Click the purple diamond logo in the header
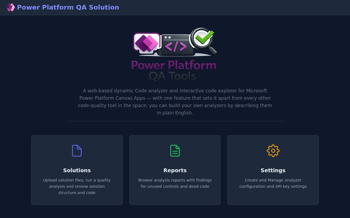This screenshot has width=350, height=218. (11, 7)
